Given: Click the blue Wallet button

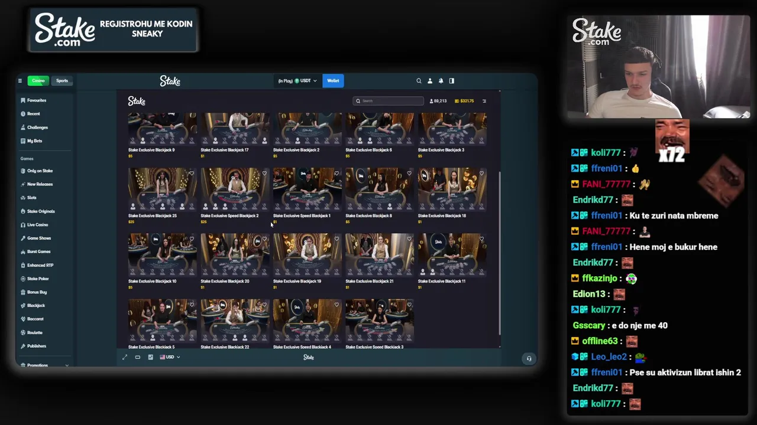Looking at the screenshot, I should (333, 81).
